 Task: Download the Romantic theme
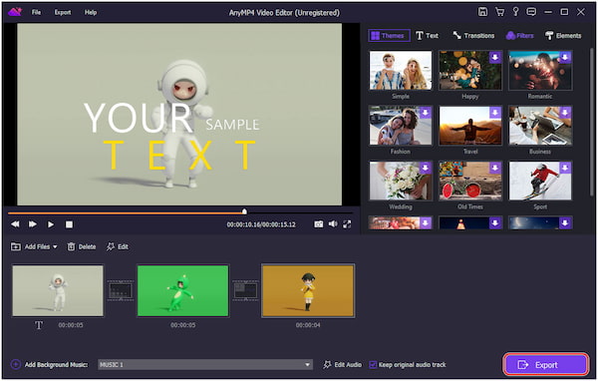(x=565, y=58)
